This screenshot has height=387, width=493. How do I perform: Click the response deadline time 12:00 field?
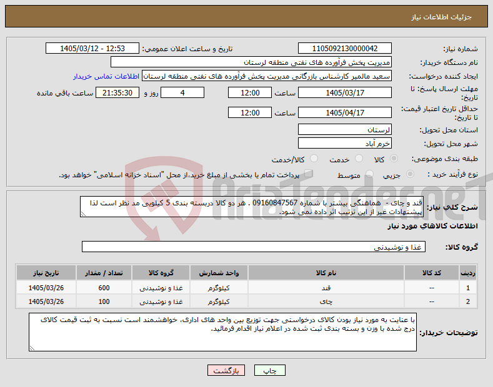pyautogui.click(x=250, y=92)
